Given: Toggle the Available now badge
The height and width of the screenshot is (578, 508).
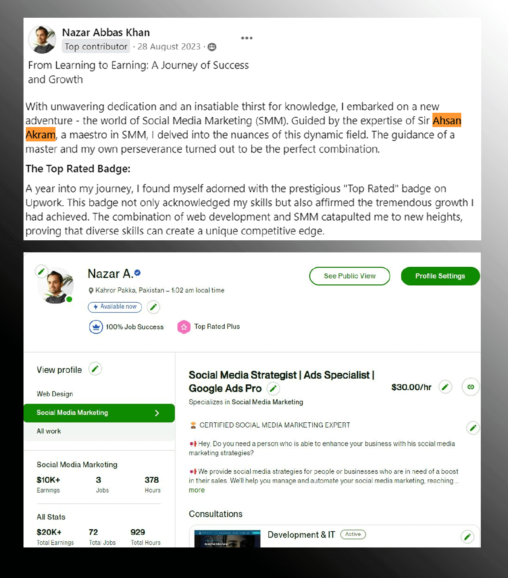Looking at the screenshot, I should pyautogui.click(x=115, y=307).
